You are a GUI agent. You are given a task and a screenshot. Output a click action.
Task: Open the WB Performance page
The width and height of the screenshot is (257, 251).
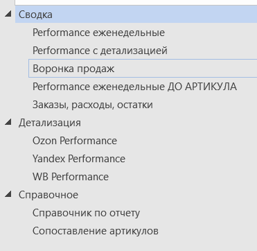(71, 177)
